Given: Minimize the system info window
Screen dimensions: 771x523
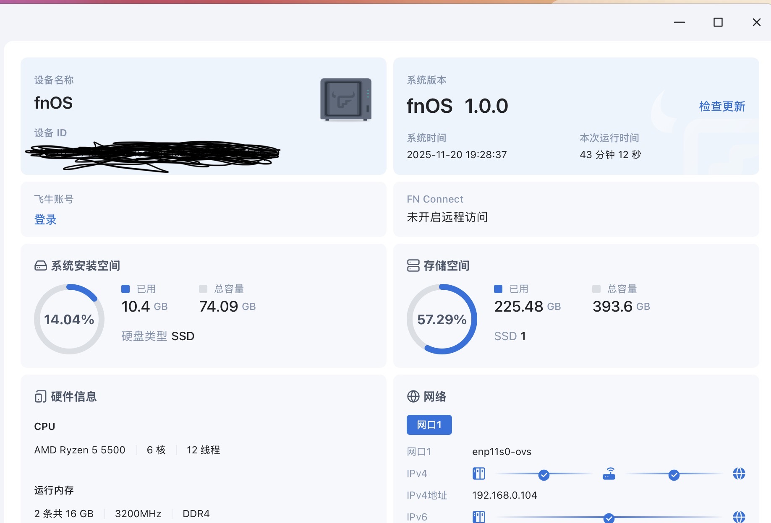Looking at the screenshot, I should pos(680,22).
